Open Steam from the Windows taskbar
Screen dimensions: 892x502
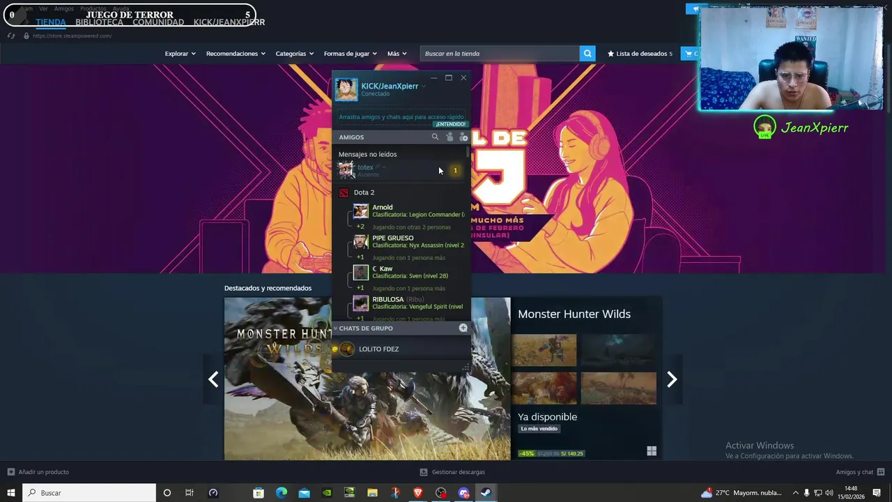pyautogui.click(x=486, y=493)
